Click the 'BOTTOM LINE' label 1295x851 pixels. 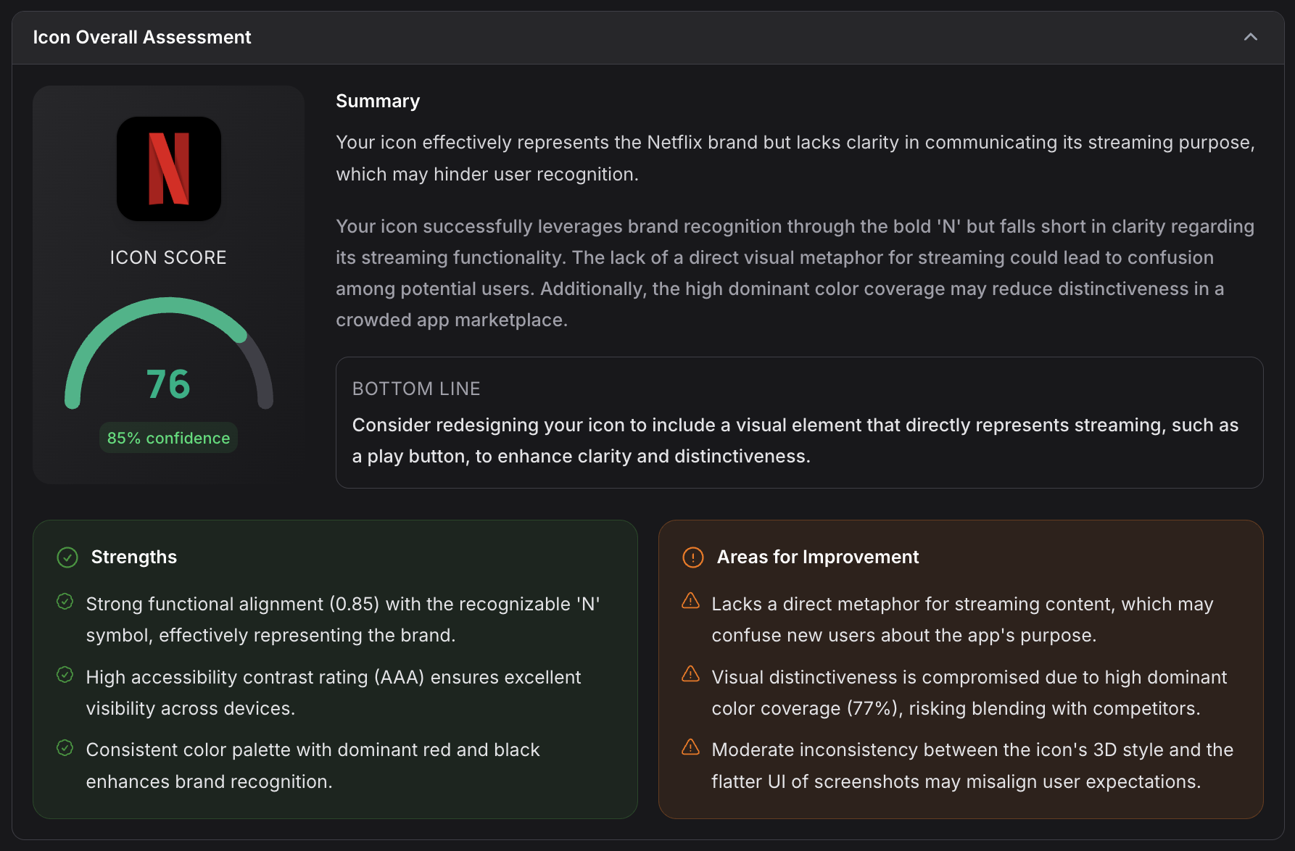click(x=416, y=389)
